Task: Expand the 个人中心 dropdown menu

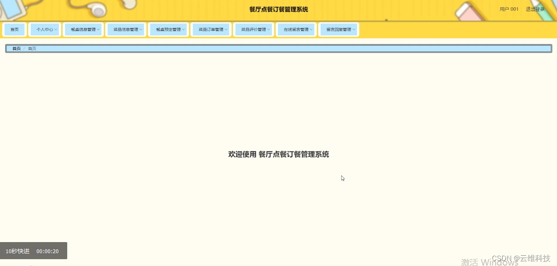Action: click(45, 30)
